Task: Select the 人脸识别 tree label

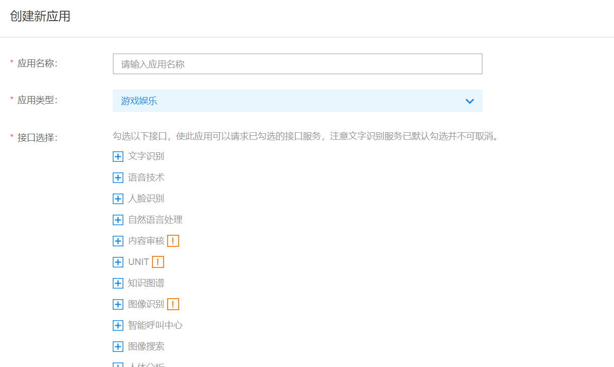Action: pyautogui.click(x=146, y=199)
